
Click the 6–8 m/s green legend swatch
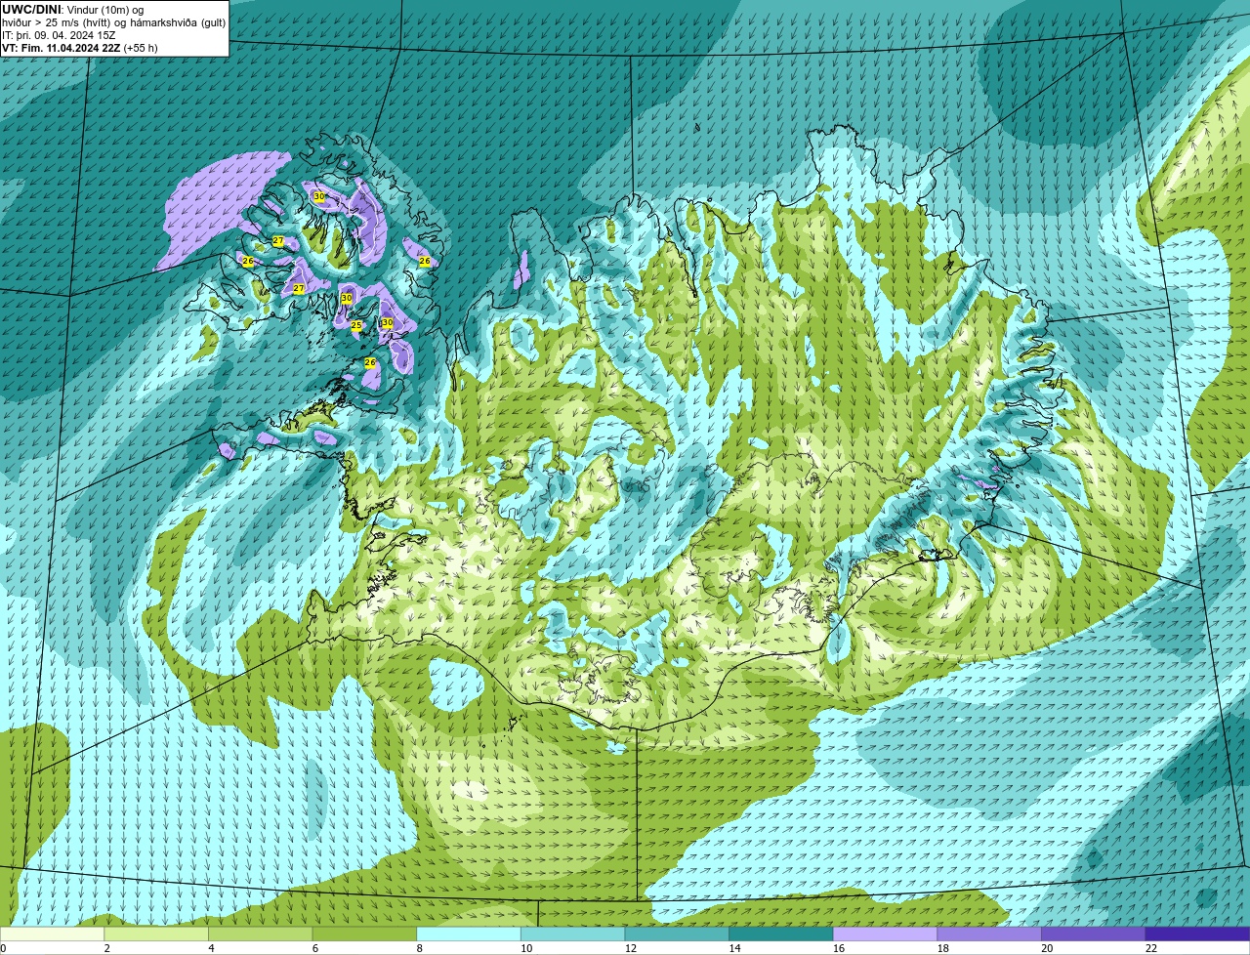(x=364, y=934)
